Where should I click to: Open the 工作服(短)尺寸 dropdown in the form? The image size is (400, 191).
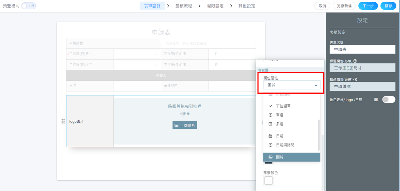[137, 54]
